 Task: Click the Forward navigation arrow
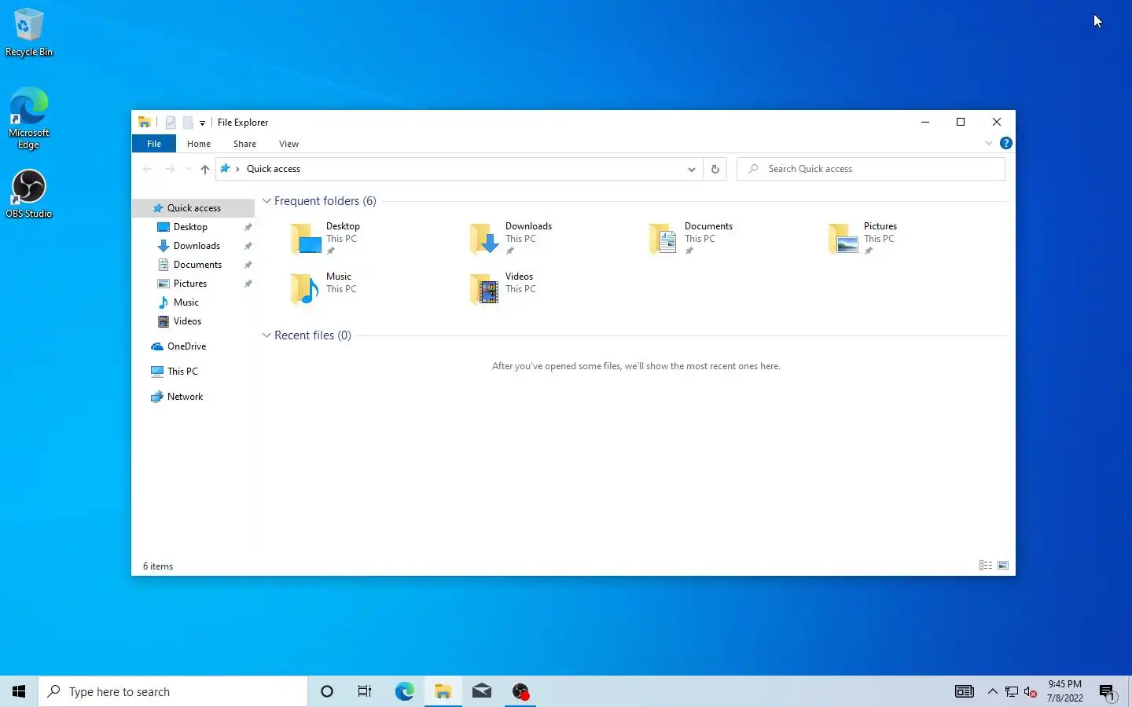(x=170, y=169)
